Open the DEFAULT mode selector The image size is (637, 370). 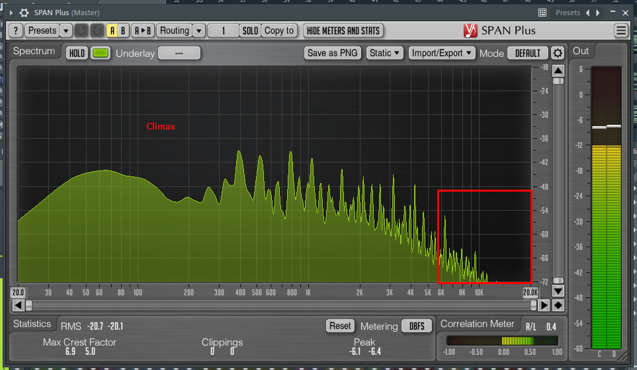click(528, 53)
